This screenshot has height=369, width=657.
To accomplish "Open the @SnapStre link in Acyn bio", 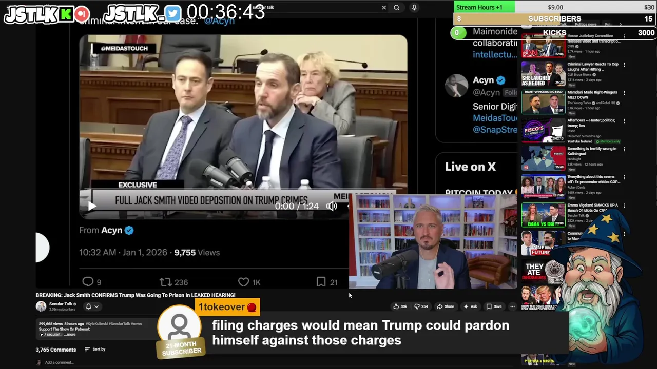I will point(495,130).
